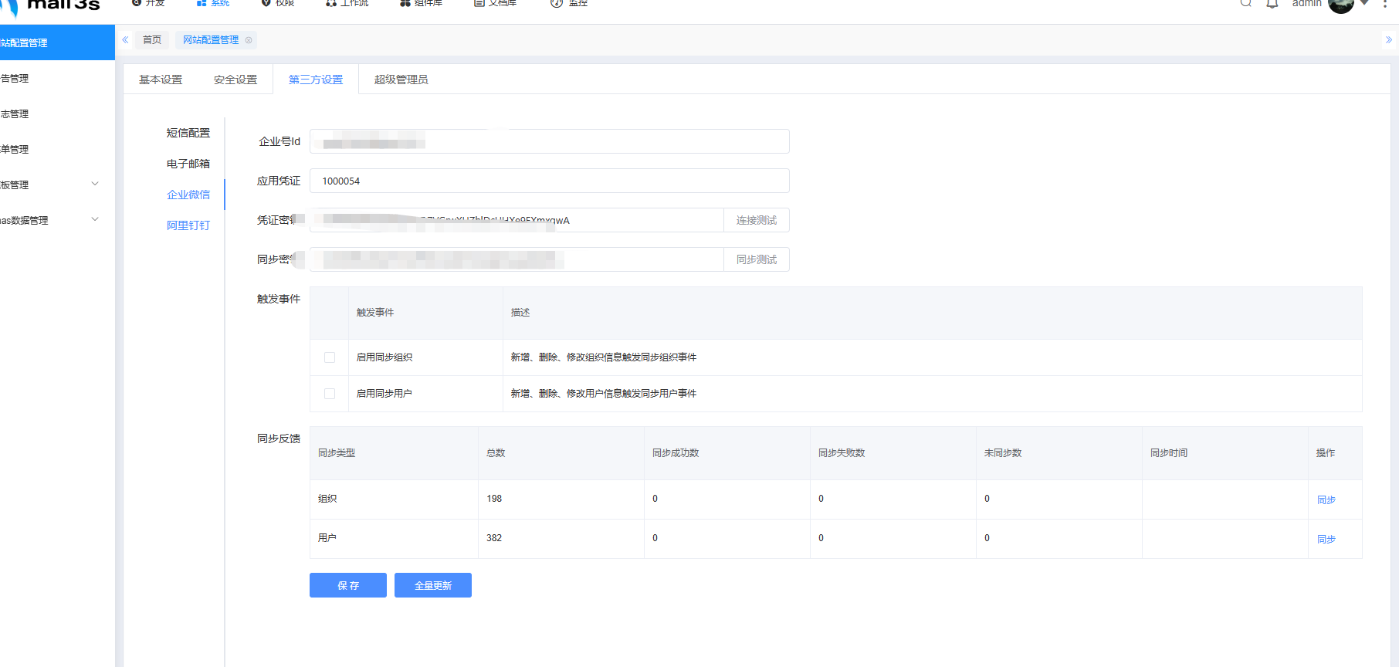Viewport: 1399px width, 667px height.
Task: Click the 382 total cell for 用户
Action: (561, 538)
